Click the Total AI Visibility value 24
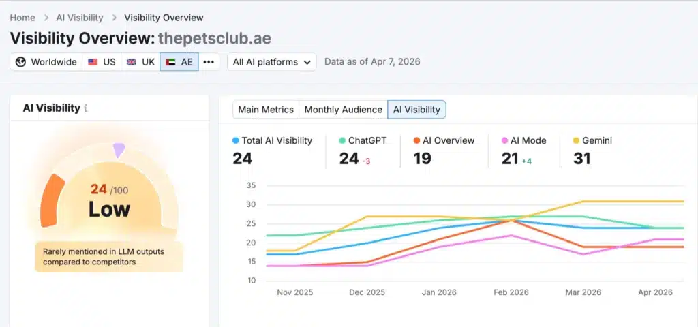Viewport: 698px width, 327px height. click(x=243, y=158)
